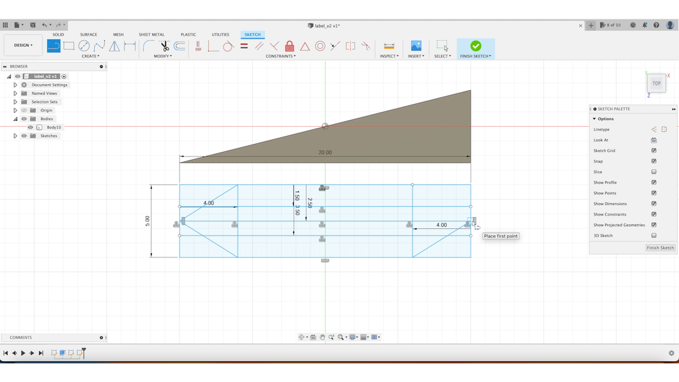The width and height of the screenshot is (679, 382).
Task: Apply the Concentric constraint
Action: [x=320, y=46]
